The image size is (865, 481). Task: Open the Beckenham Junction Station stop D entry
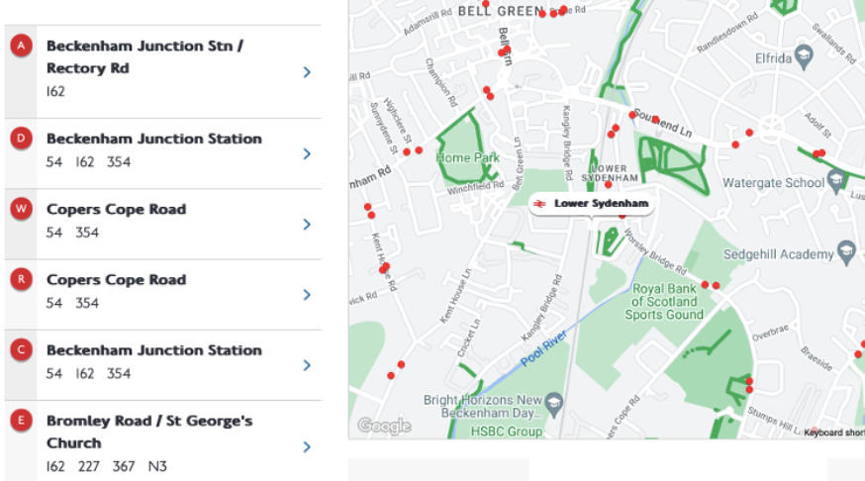pos(154,140)
